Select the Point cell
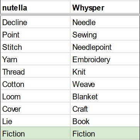140x140 pixels. (x=35, y=34)
